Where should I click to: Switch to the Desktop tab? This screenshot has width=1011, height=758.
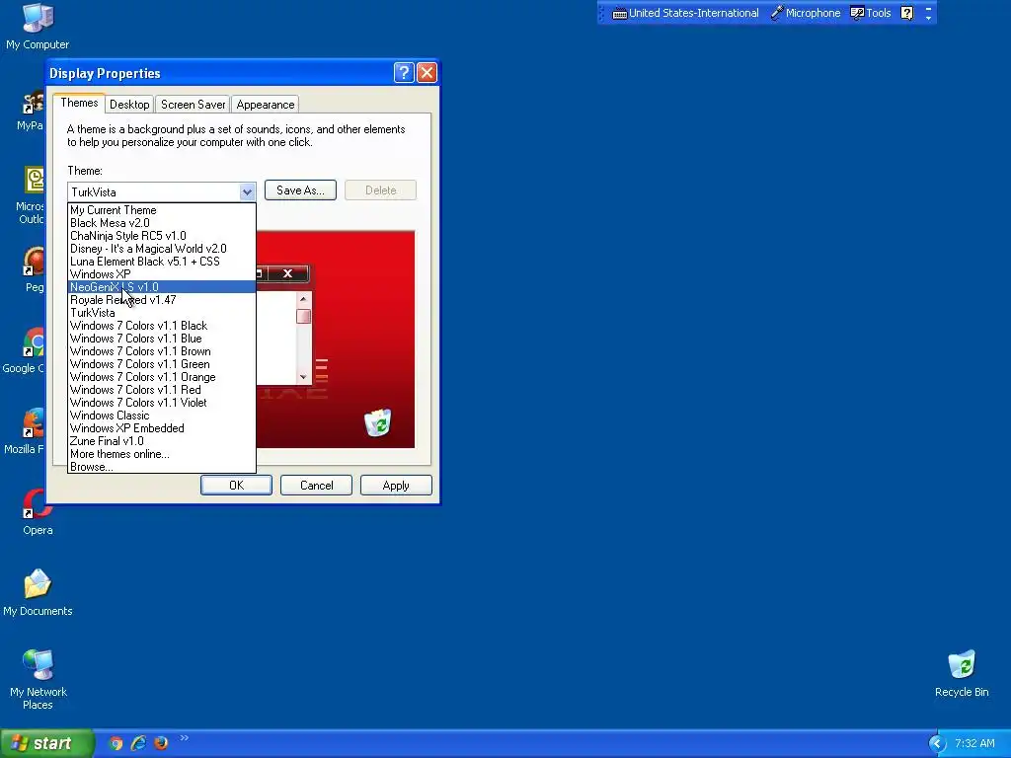coord(129,105)
